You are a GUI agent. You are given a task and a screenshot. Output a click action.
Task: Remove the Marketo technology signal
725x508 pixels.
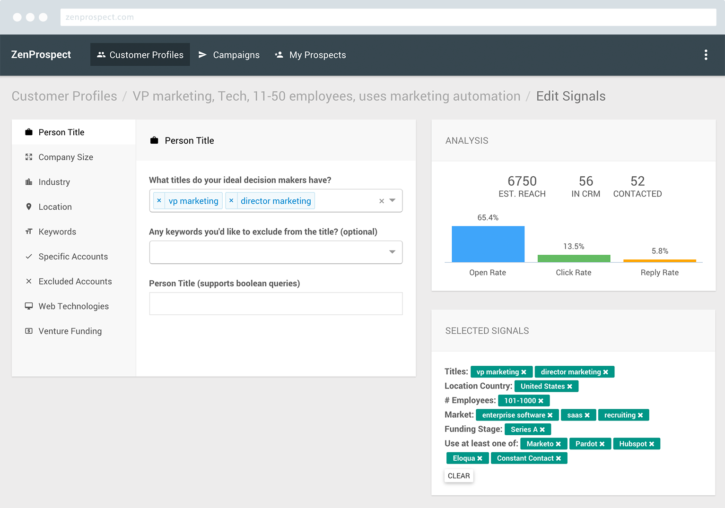[x=559, y=444]
